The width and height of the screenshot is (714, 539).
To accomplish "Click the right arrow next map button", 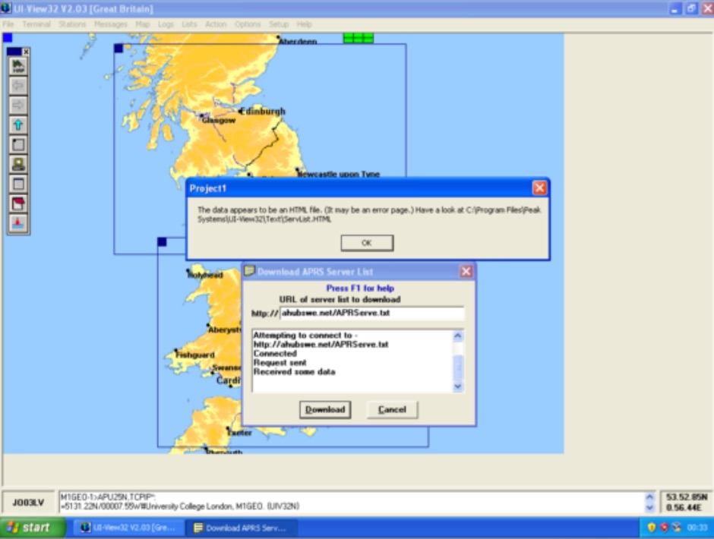I will (x=18, y=106).
